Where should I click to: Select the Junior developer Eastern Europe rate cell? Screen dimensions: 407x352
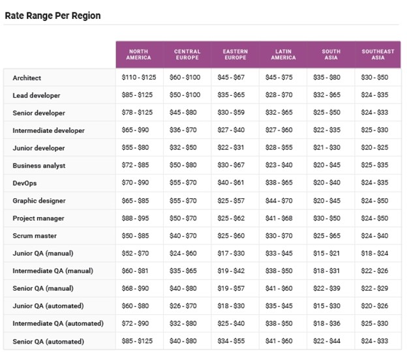coord(235,148)
